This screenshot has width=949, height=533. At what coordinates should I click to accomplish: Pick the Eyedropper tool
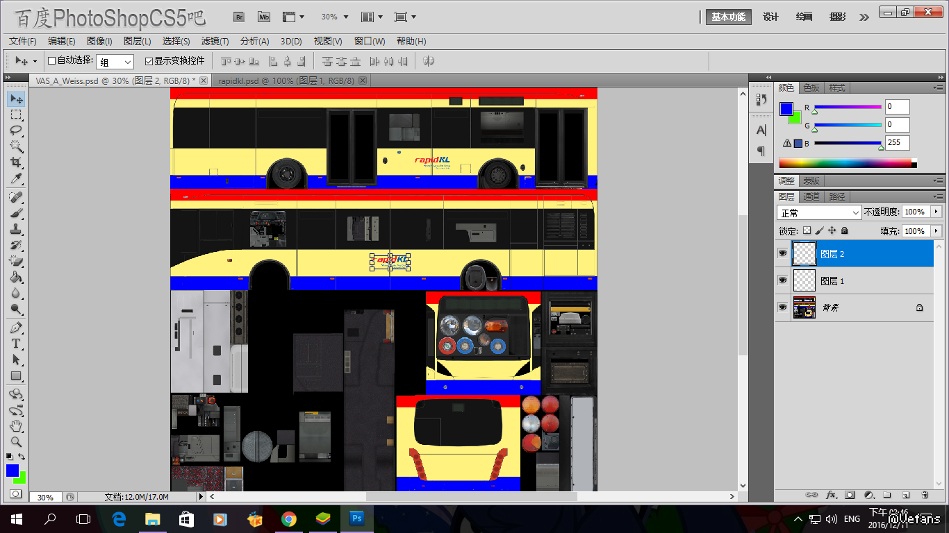[x=16, y=179]
